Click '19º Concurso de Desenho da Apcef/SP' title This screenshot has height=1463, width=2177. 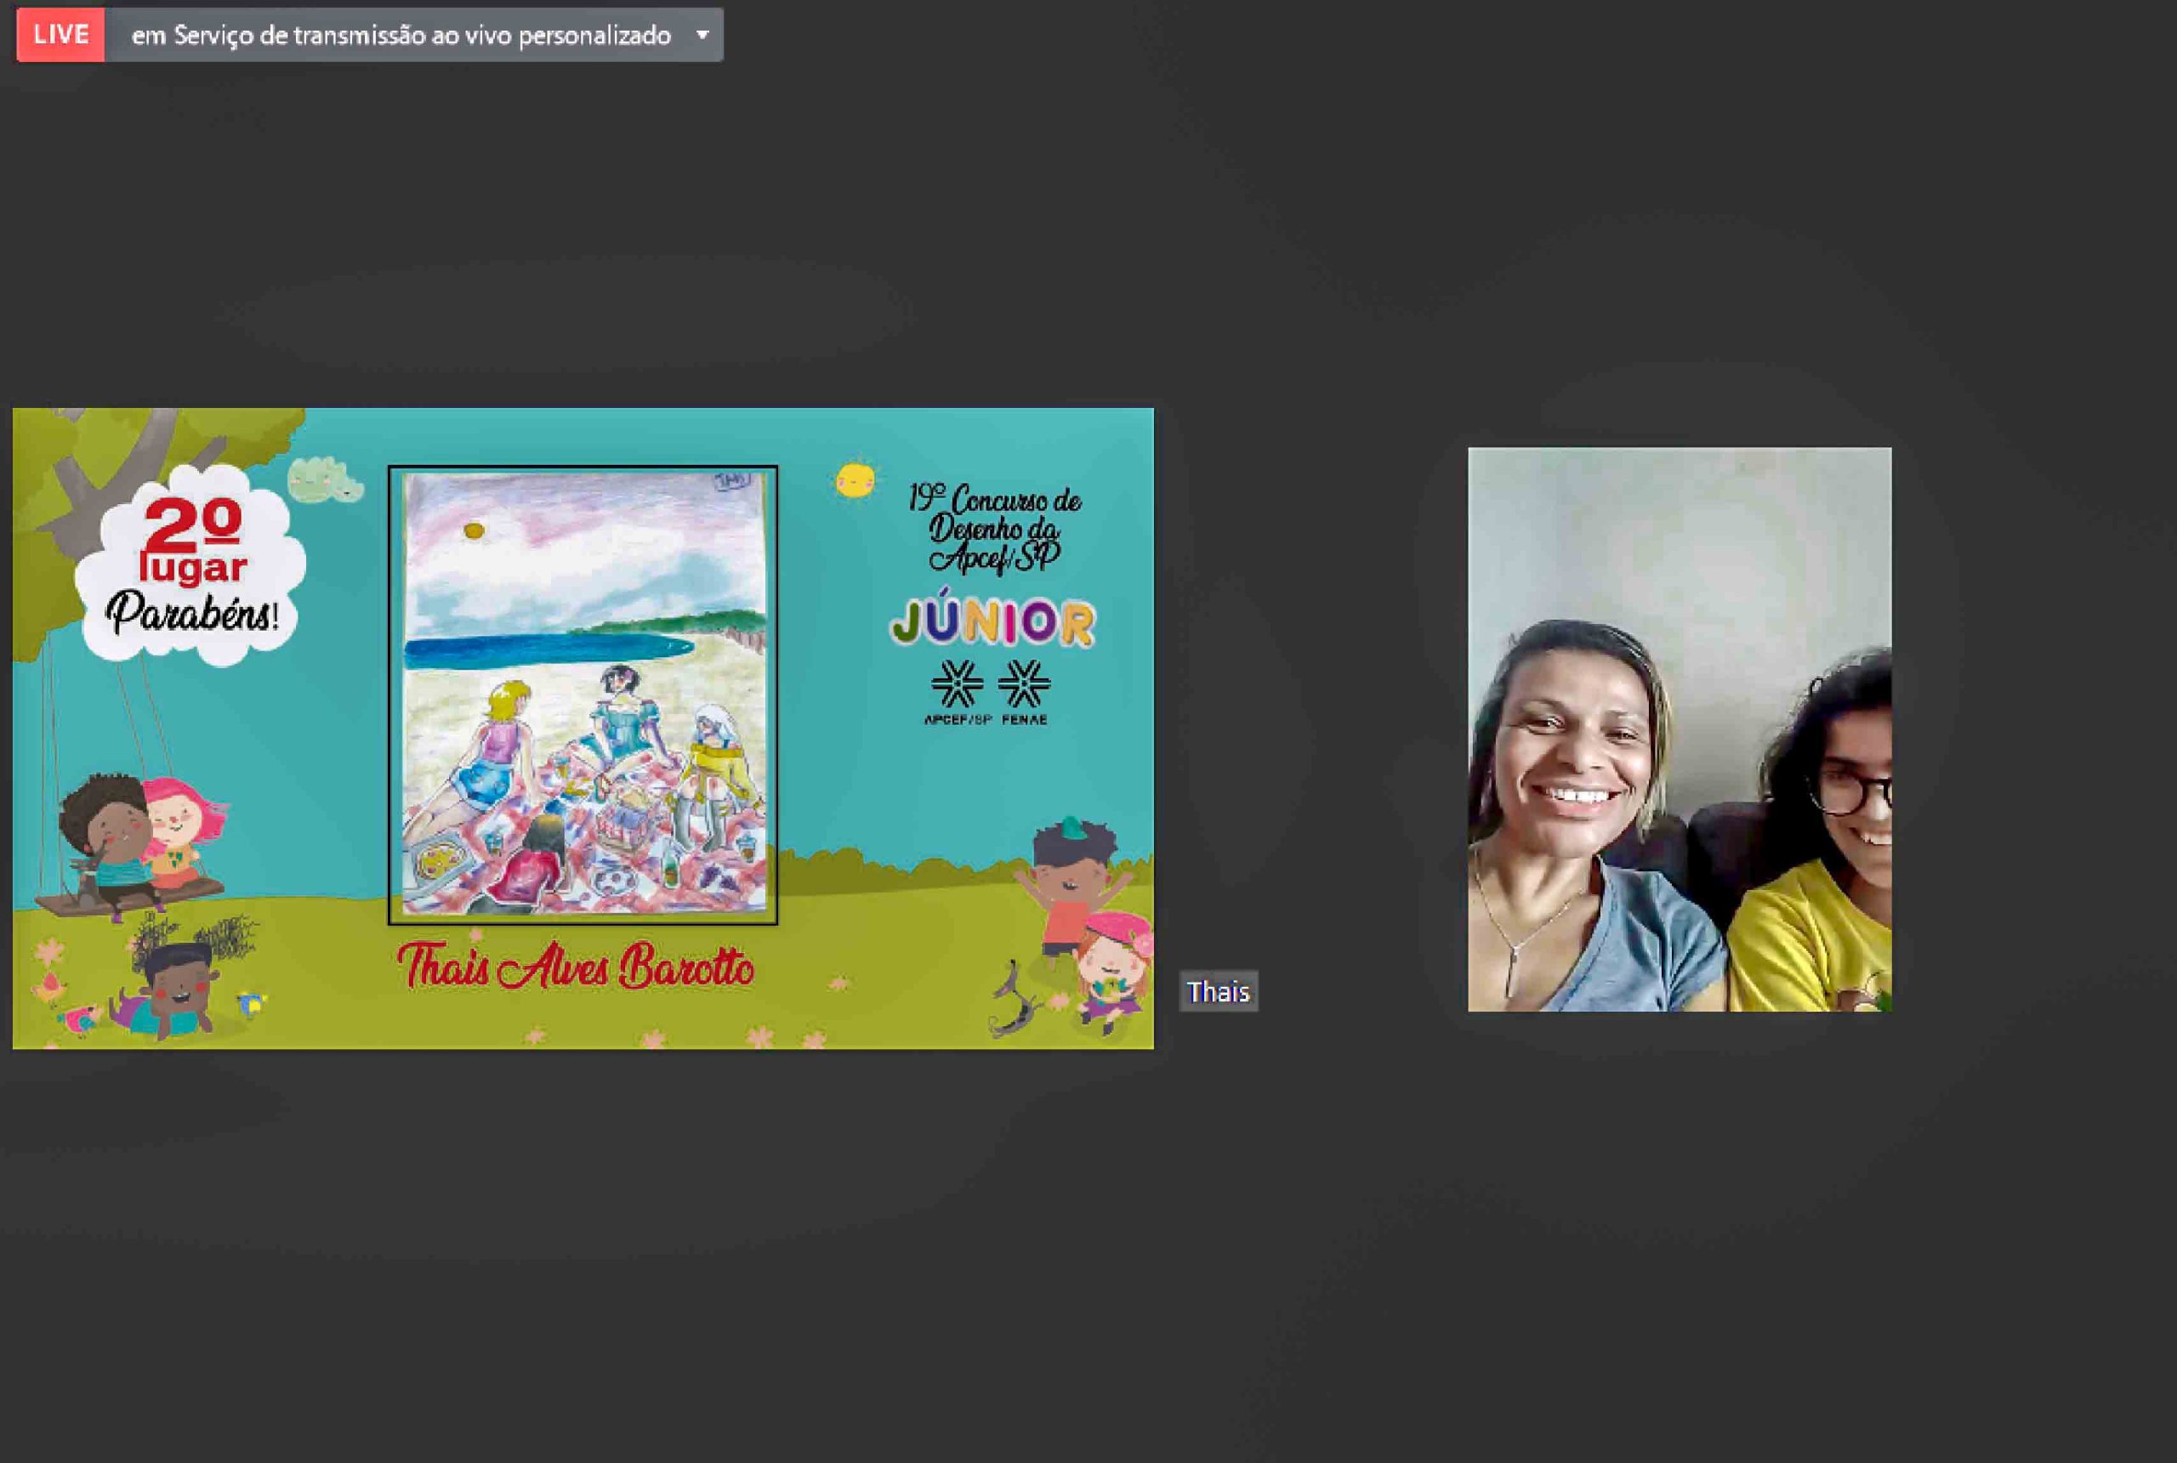click(995, 528)
